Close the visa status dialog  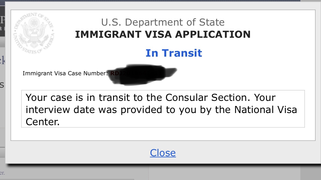(163, 153)
